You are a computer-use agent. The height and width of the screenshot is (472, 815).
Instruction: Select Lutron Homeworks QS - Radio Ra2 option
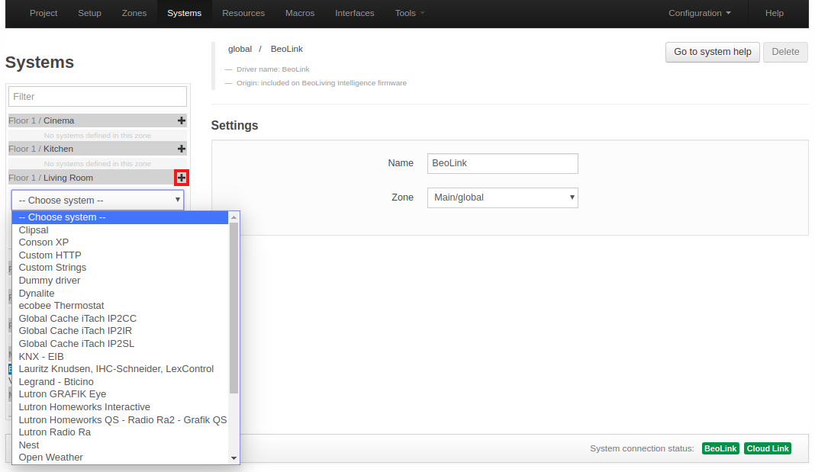click(120, 419)
